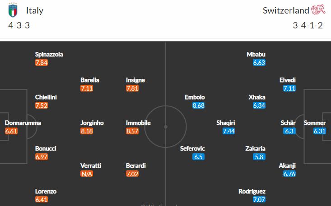
Task: Open the Italy team name link
Action: click(x=35, y=10)
